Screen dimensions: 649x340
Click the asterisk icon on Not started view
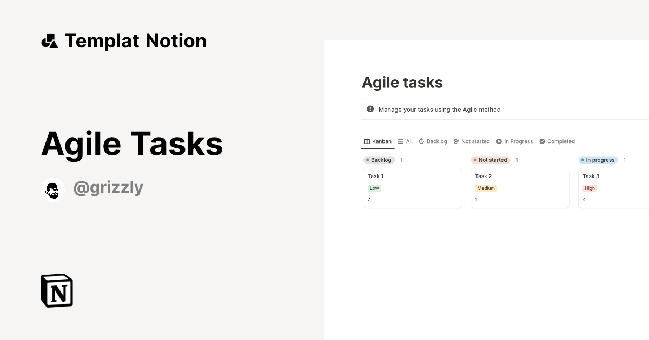(x=456, y=141)
